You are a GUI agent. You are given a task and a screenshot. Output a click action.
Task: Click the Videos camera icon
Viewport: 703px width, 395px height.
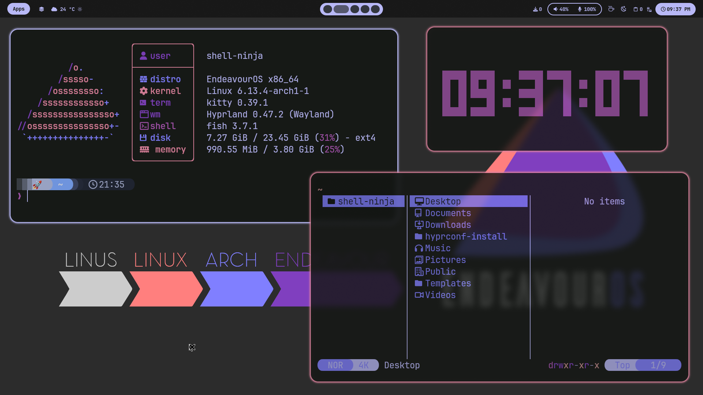pyautogui.click(x=419, y=295)
